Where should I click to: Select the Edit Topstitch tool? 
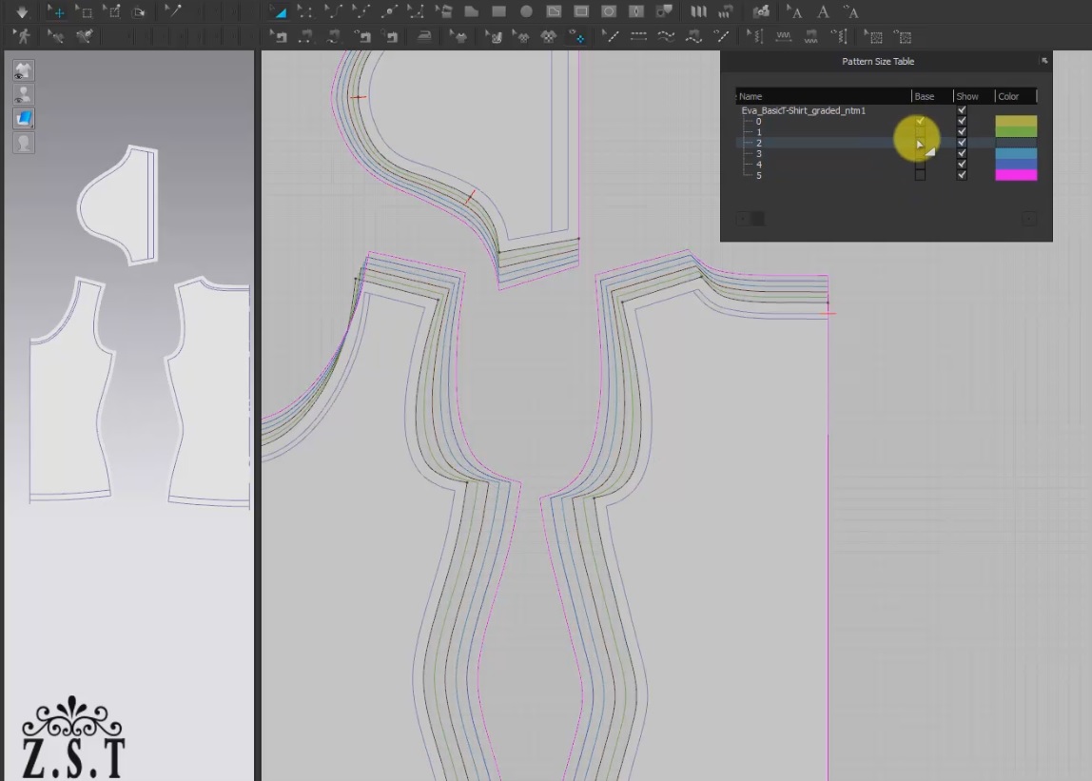[x=610, y=37]
